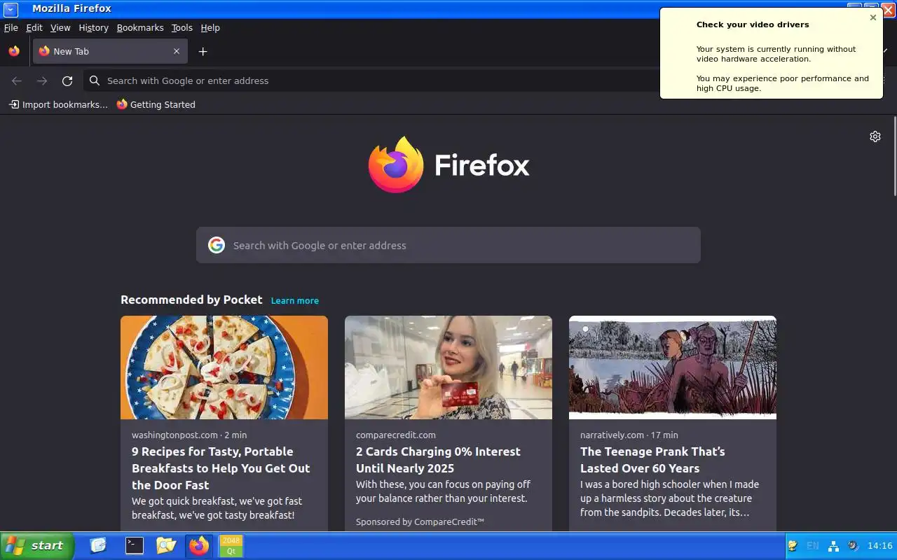Open the History menu

(93, 27)
